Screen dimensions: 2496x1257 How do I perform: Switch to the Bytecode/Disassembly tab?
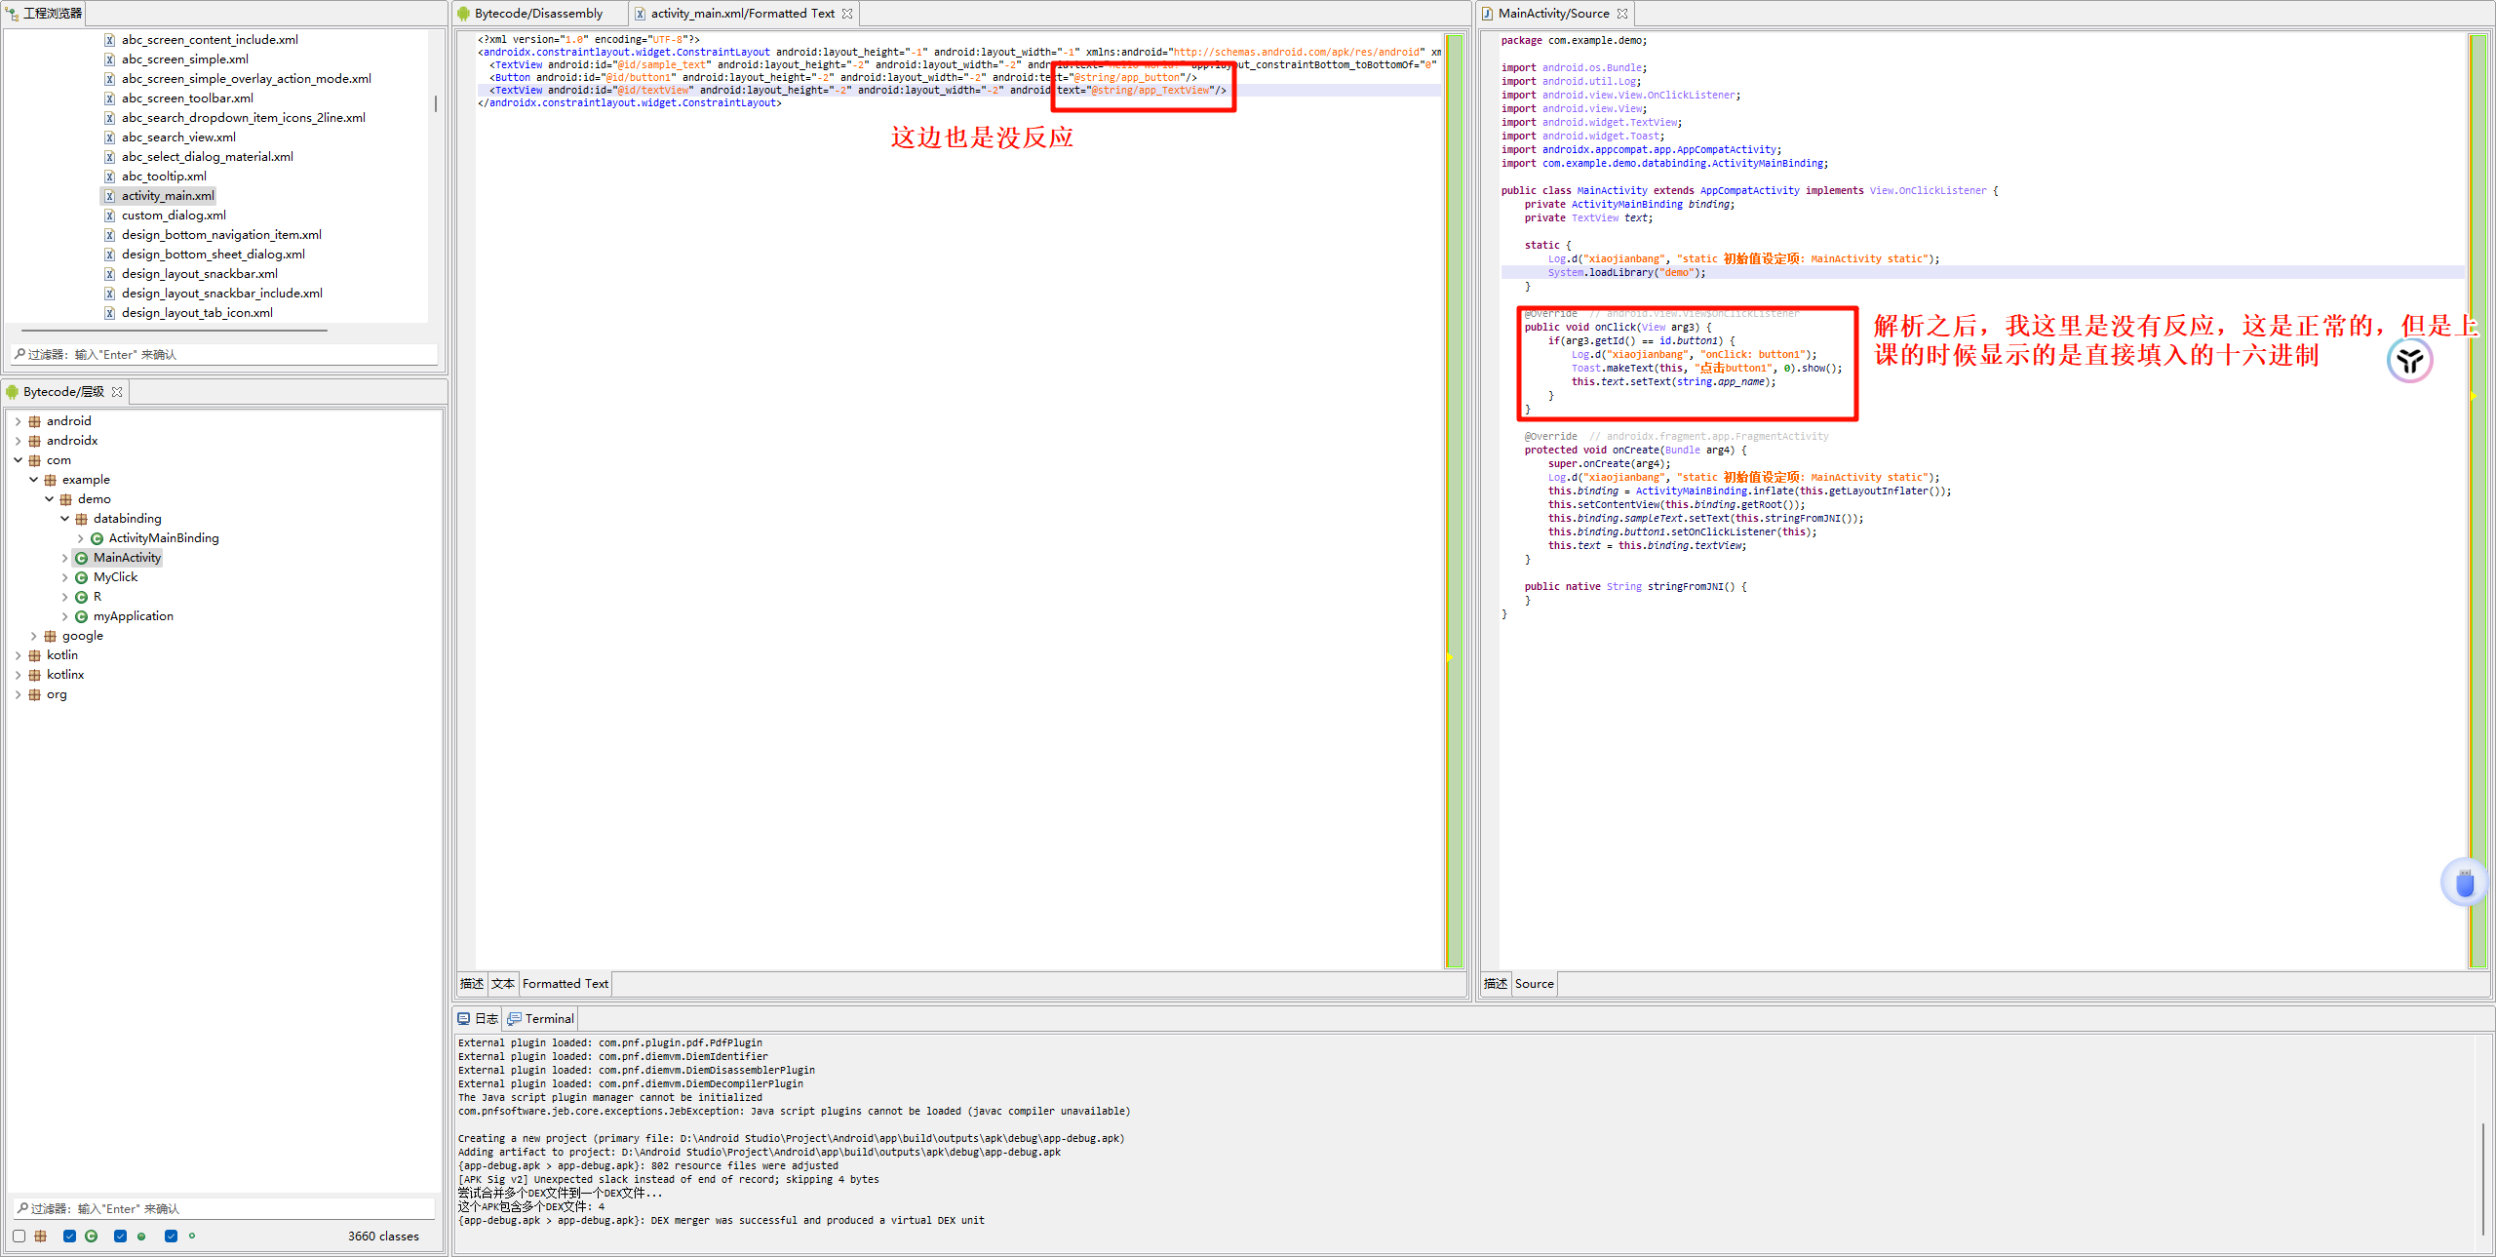537,14
